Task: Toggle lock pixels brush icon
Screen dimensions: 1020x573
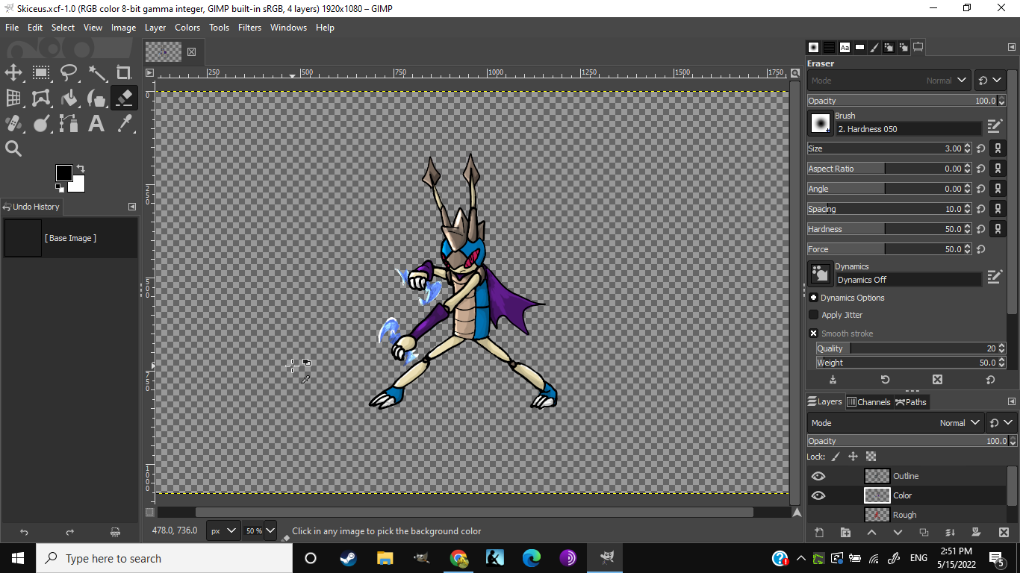Action: coord(836,457)
